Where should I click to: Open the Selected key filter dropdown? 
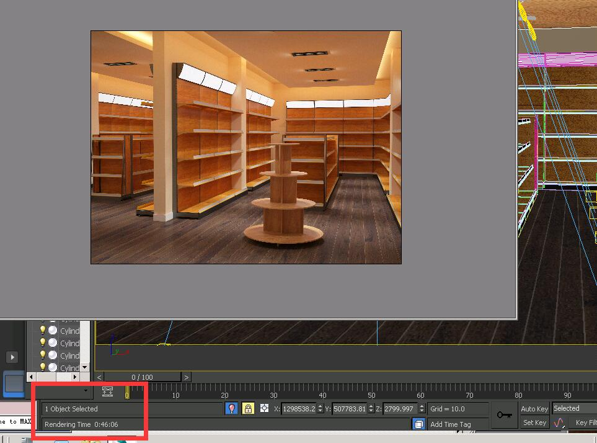click(x=573, y=408)
